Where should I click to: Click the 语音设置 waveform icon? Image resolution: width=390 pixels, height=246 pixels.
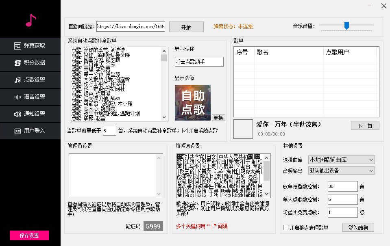[17, 97]
